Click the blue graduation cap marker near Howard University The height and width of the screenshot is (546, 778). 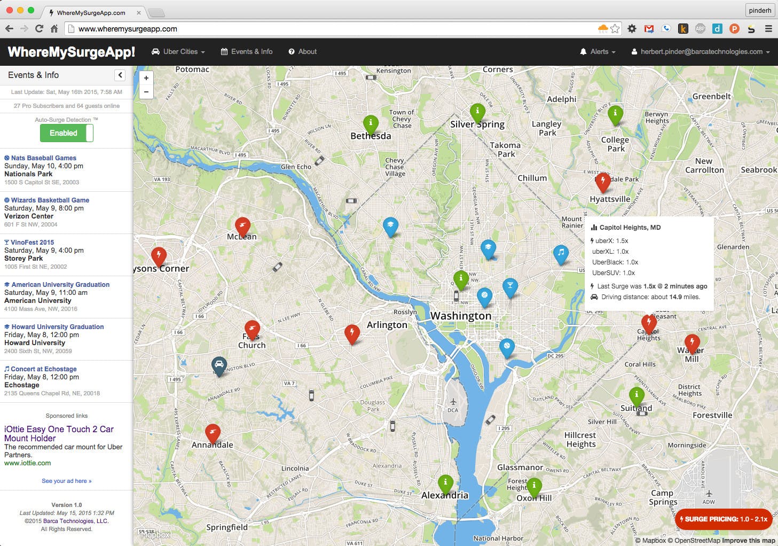coord(488,249)
